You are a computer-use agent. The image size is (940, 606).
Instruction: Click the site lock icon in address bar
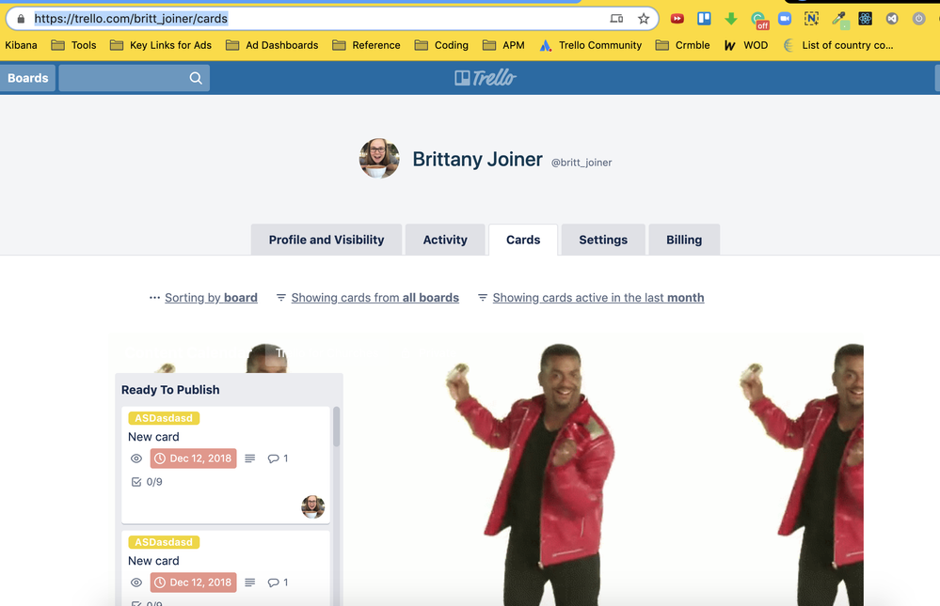click(x=21, y=19)
